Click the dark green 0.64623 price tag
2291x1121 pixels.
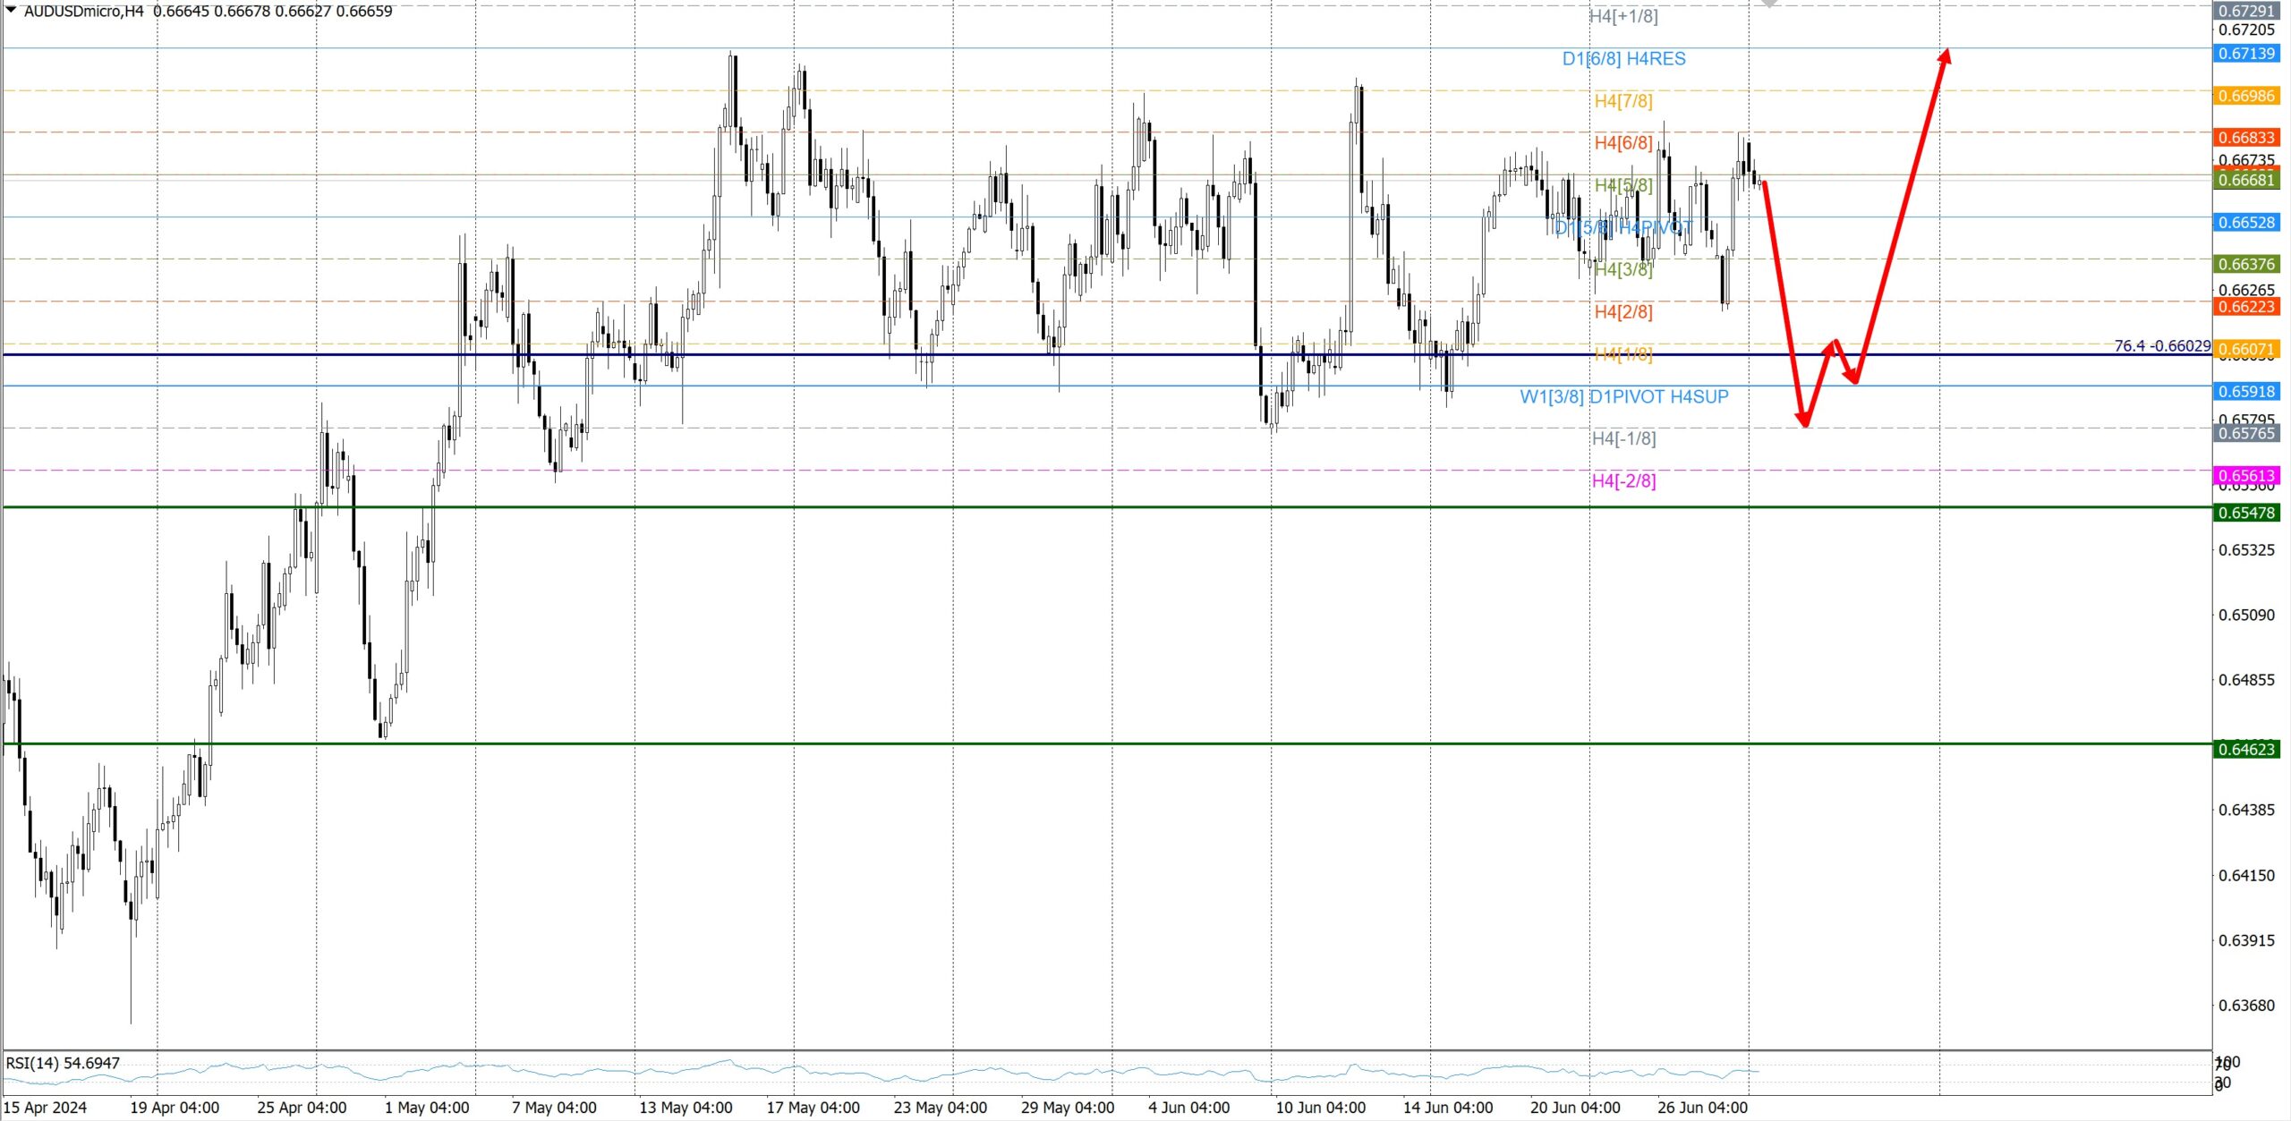pyautogui.click(x=2247, y=749)
